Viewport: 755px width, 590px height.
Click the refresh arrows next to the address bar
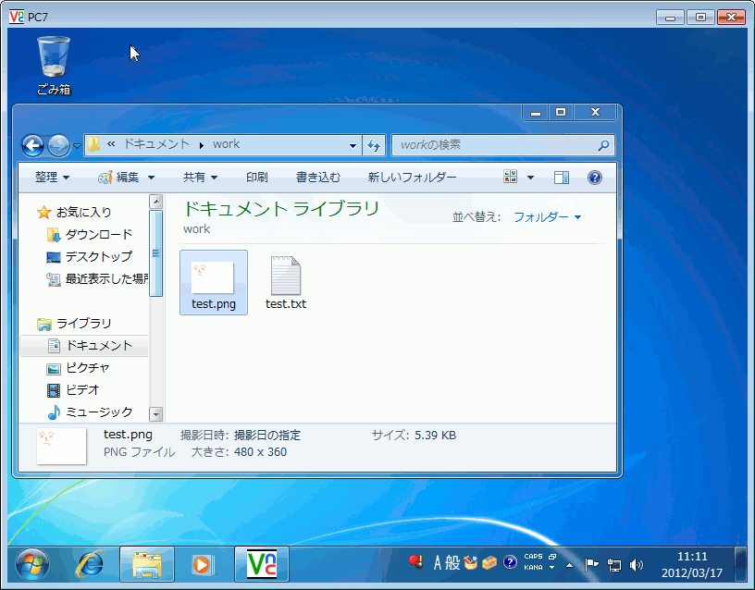[375, 145]
